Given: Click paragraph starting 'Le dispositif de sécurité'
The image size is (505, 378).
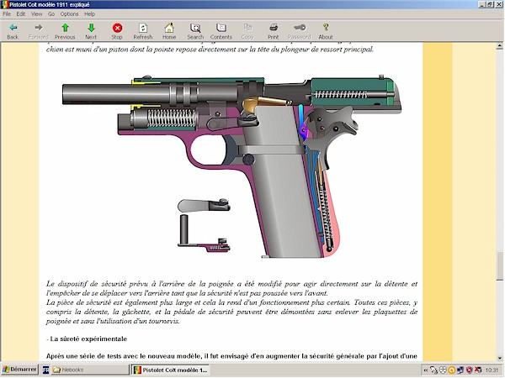Looking at the screenshot, I should [231, 288].
